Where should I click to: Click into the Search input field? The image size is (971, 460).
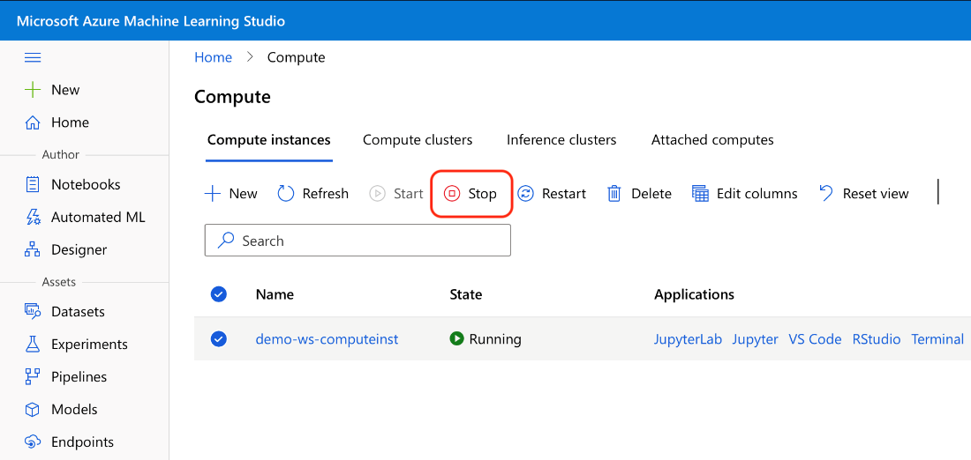tap(358, 240)
